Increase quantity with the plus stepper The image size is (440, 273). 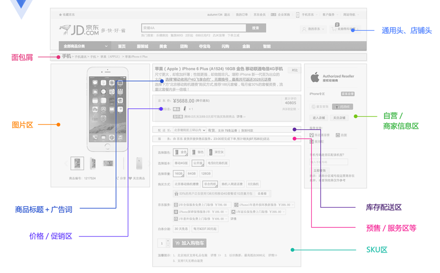click(168, 241)
